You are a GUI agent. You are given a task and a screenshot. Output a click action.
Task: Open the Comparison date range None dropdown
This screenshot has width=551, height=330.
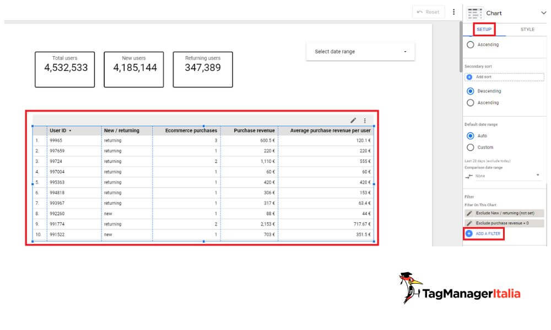[x=507, y=176]
